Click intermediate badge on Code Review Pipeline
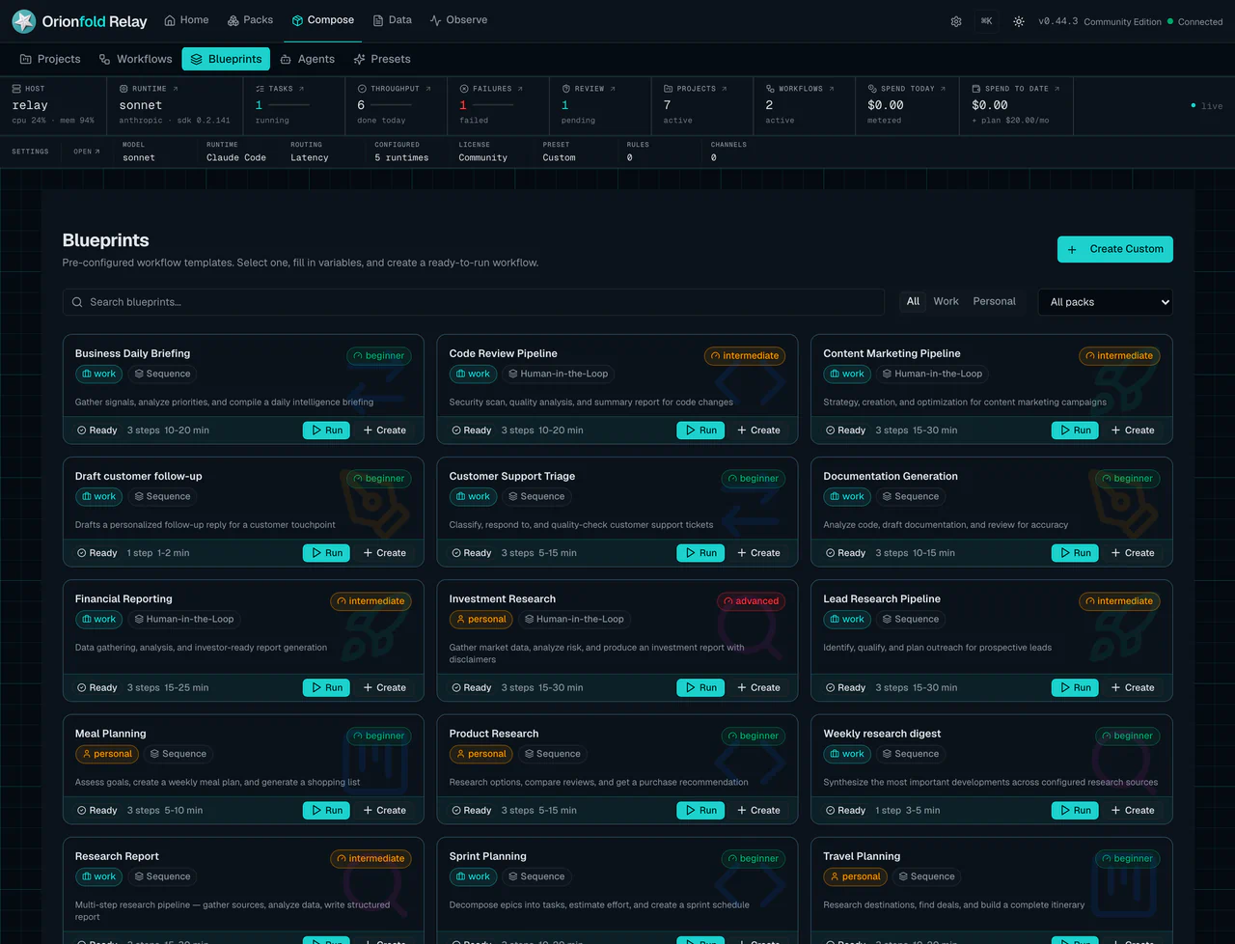The height and width of the screenshot is (944, 1235). 745,356
